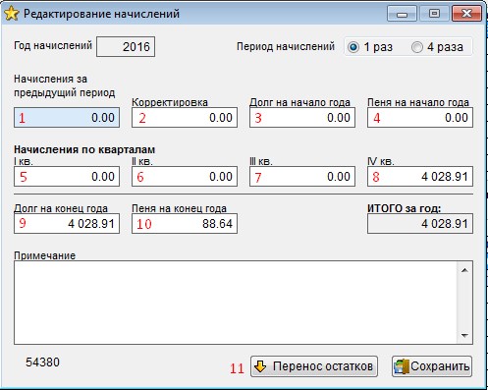Click the Начисления за предыдущий период field

(x=67, y=117)
